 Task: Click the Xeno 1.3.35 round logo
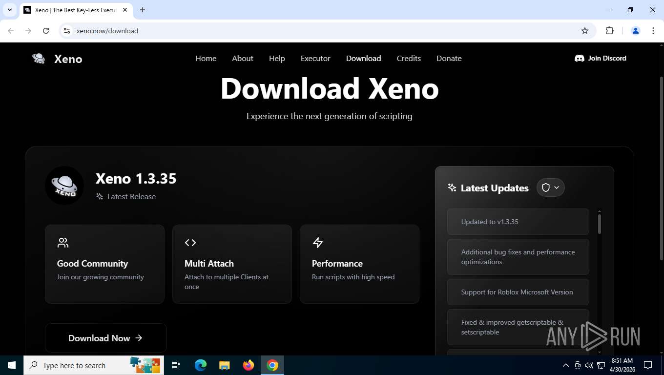(64, 186)
